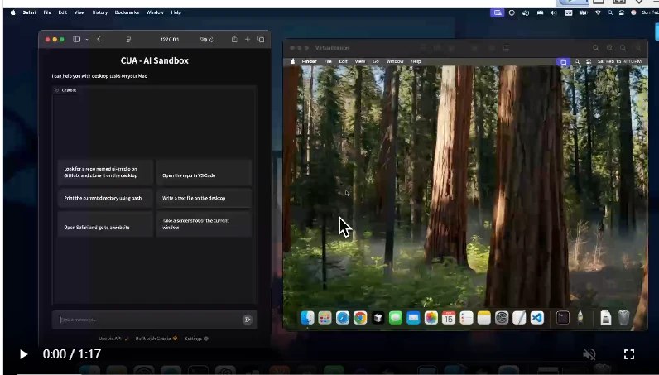Open Chrome from the VM dock
This screenshot has width=659, height=375.
[x=360, y=317]
